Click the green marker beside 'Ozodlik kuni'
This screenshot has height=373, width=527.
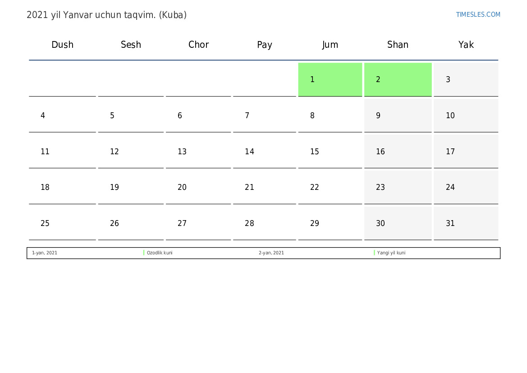[x=144, y=253]
